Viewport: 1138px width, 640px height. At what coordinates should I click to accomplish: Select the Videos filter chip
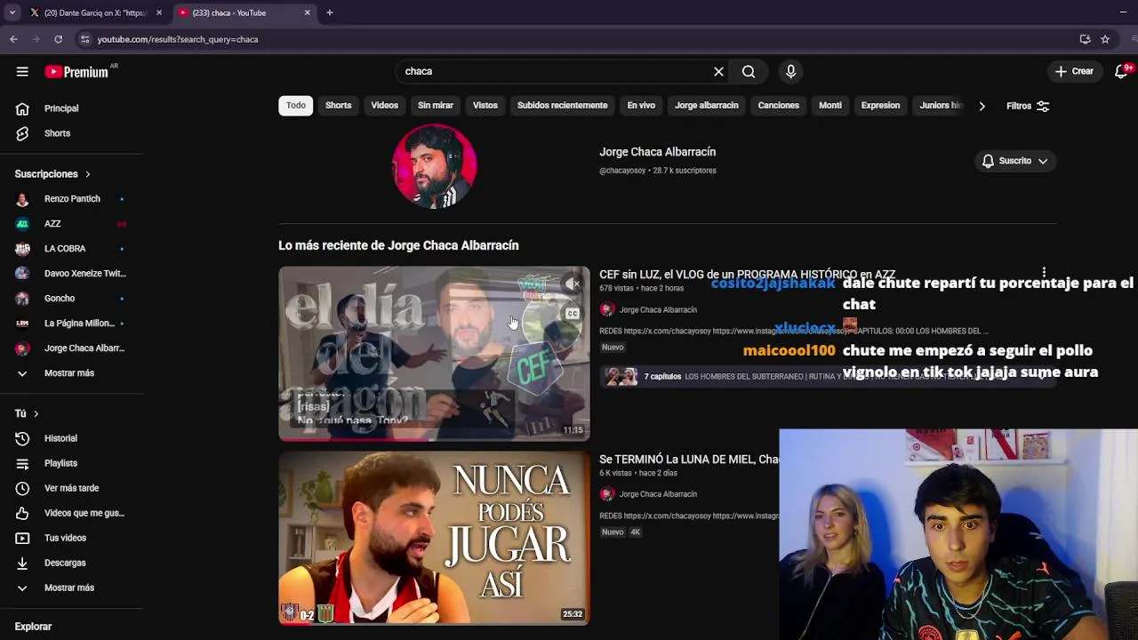[x=384, y=106]
